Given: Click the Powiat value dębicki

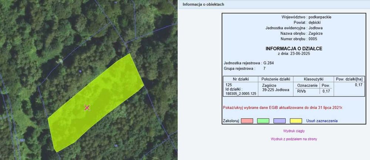Looking at the screenshot, I should [x=315, y=23].
